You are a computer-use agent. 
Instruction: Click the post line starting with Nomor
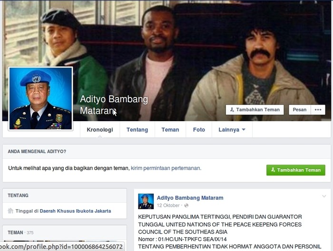point(182,239)
